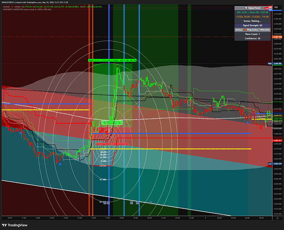Click the 17:00 time axis label
Image resolution: width=284 pixels, height=230 pixels.
[107, 218]
